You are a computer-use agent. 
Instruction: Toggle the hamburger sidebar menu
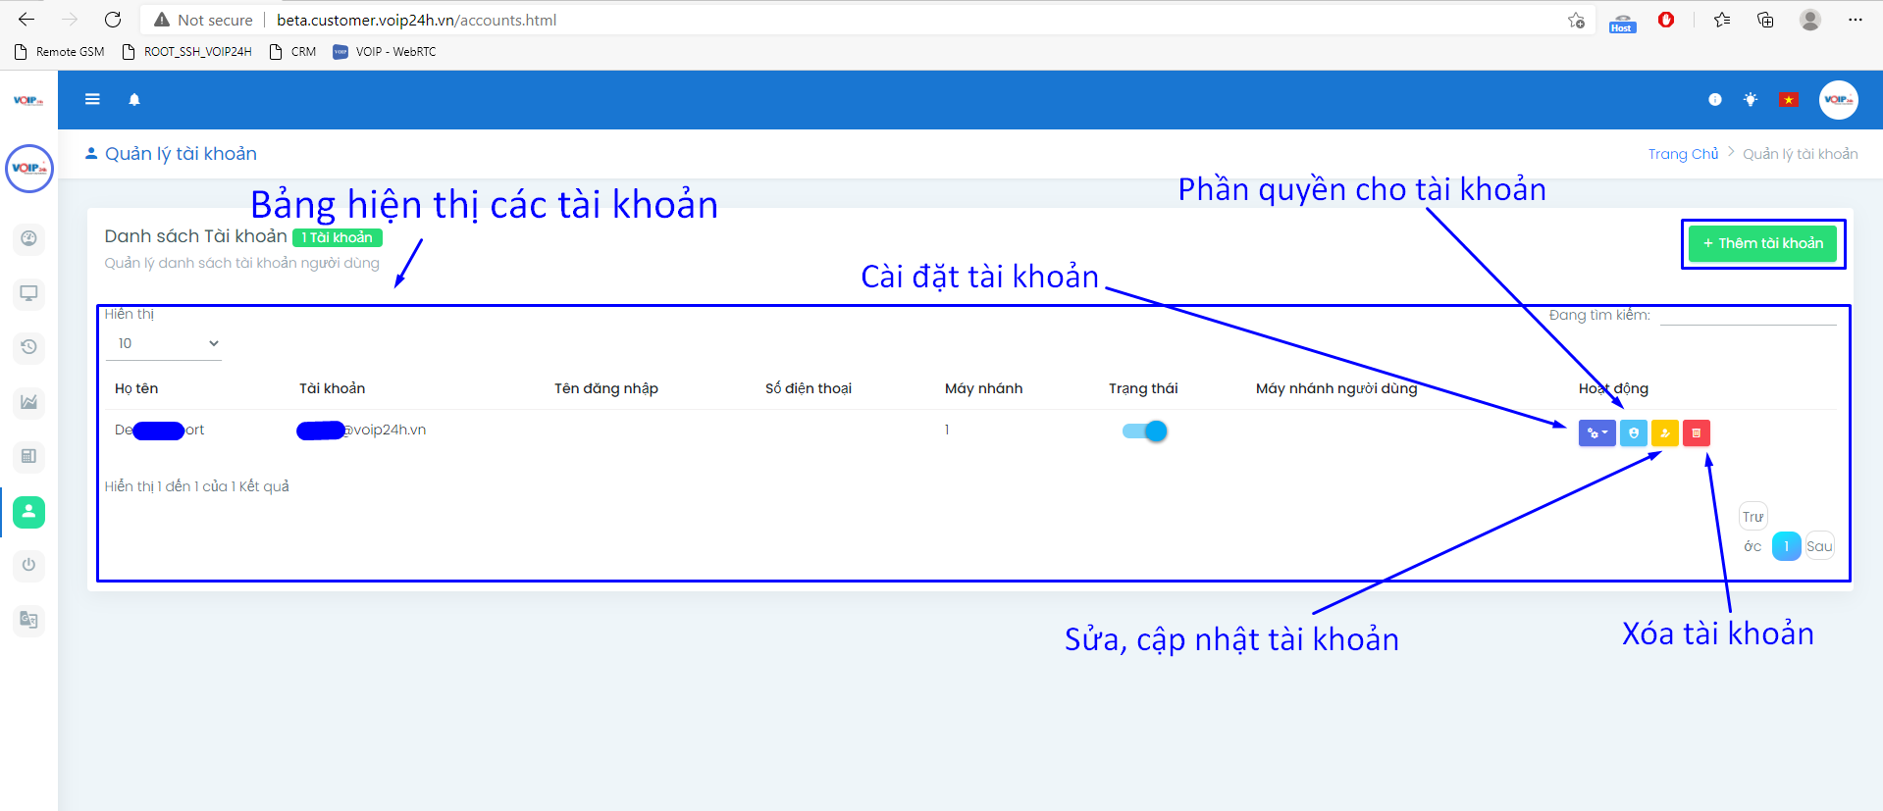tap(92, 99)
